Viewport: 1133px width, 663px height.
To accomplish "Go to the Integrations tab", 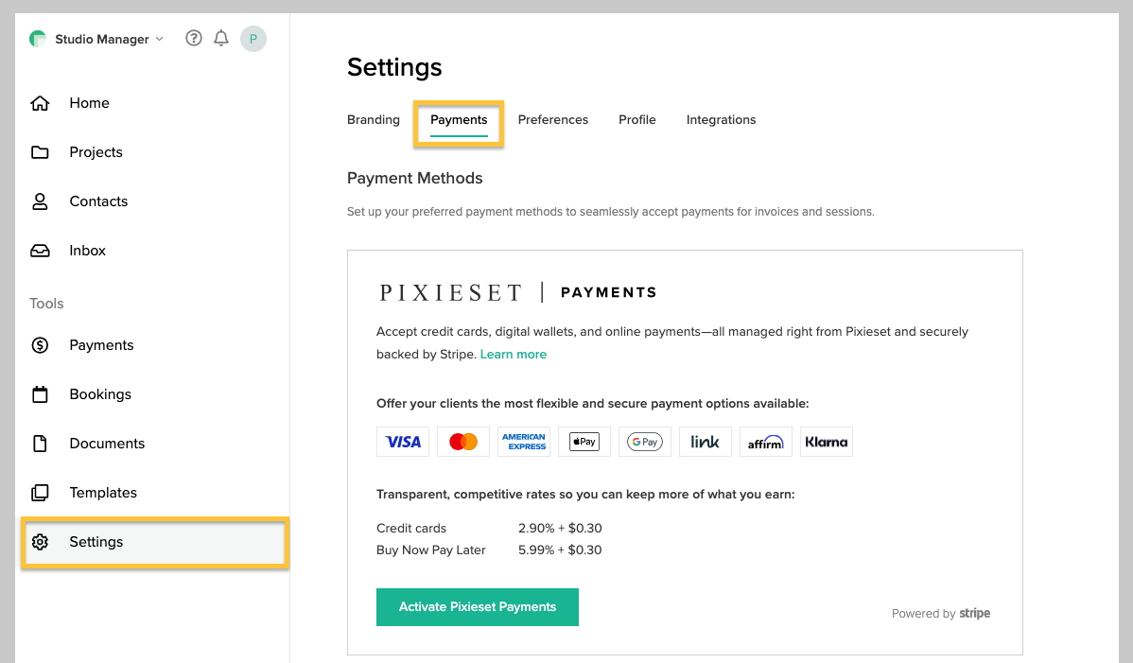I will (x=721, y=120).
